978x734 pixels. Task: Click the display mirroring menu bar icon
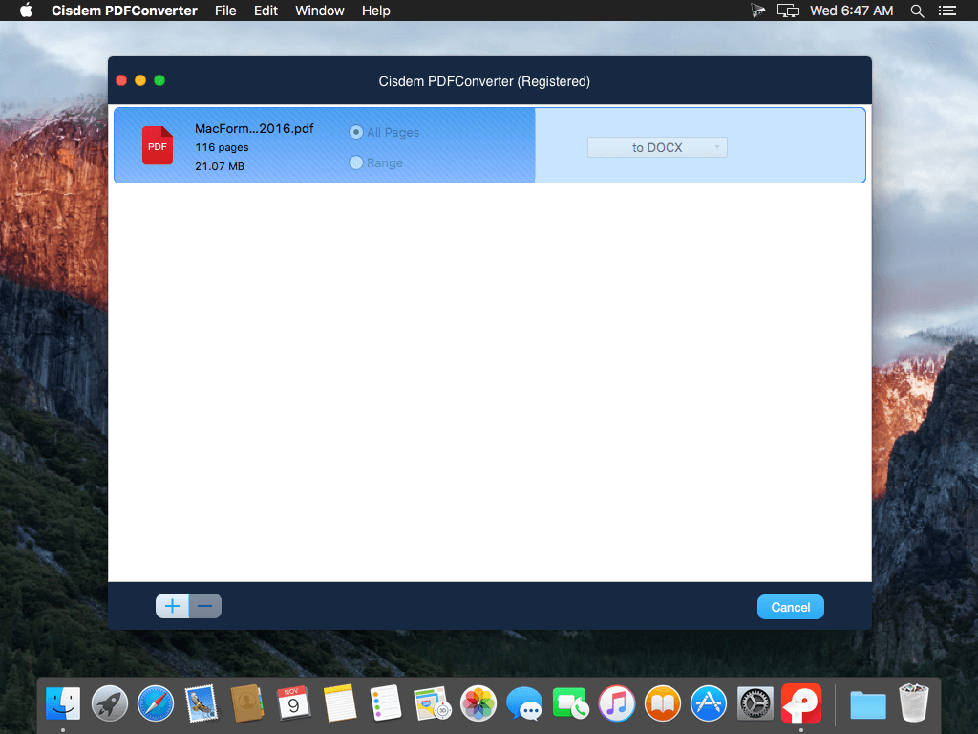click(788, 11)
